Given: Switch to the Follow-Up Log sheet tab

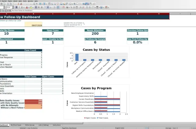Looking at the screenshot, I should click(30, 125).
